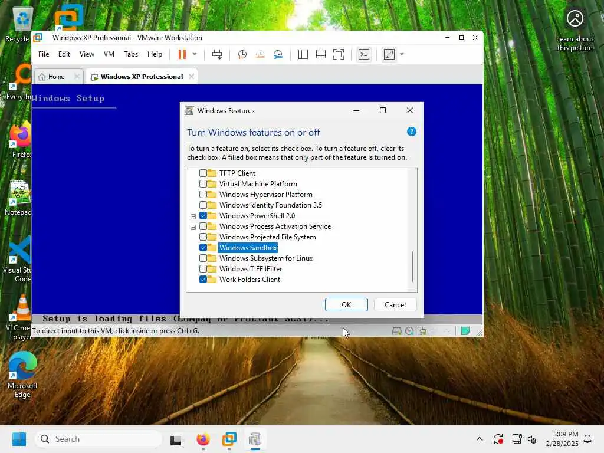The width and height of the screenshot is (604, 453).
Task: Open the VM menu in VMware
Action: 109,54
